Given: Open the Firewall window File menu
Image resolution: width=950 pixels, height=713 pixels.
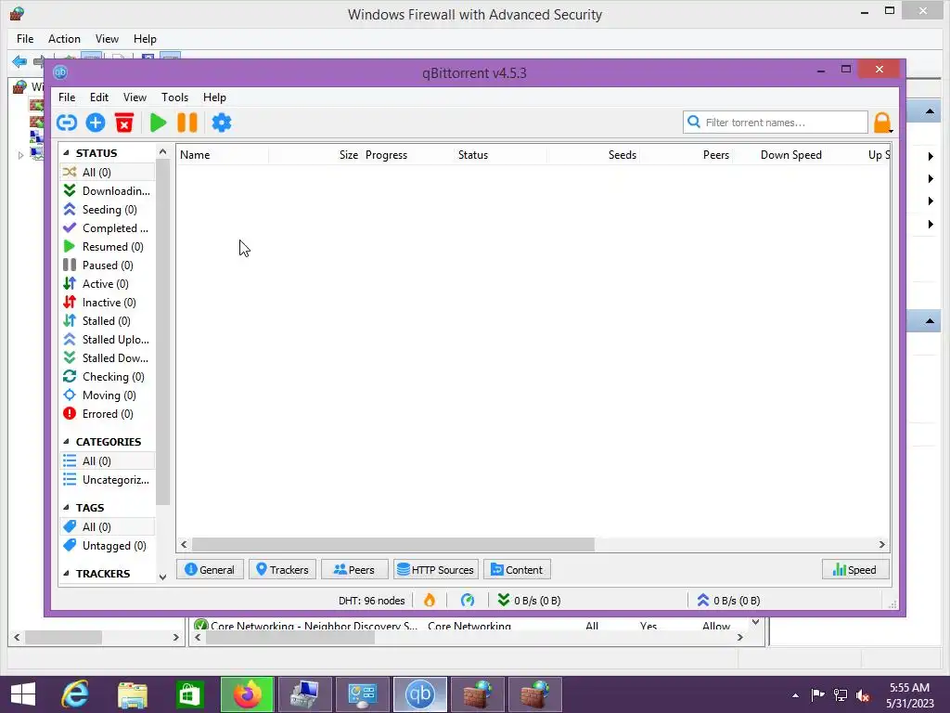Looking at the screenshot, I should pos(25,39).
